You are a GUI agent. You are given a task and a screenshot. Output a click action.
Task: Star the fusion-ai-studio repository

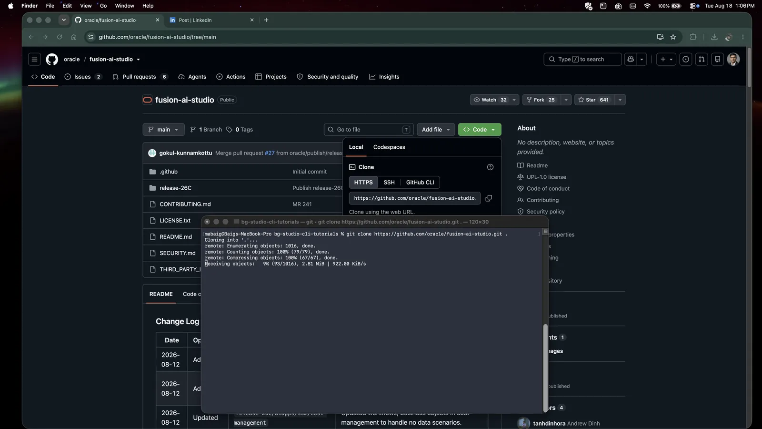(x=594, y=100)
